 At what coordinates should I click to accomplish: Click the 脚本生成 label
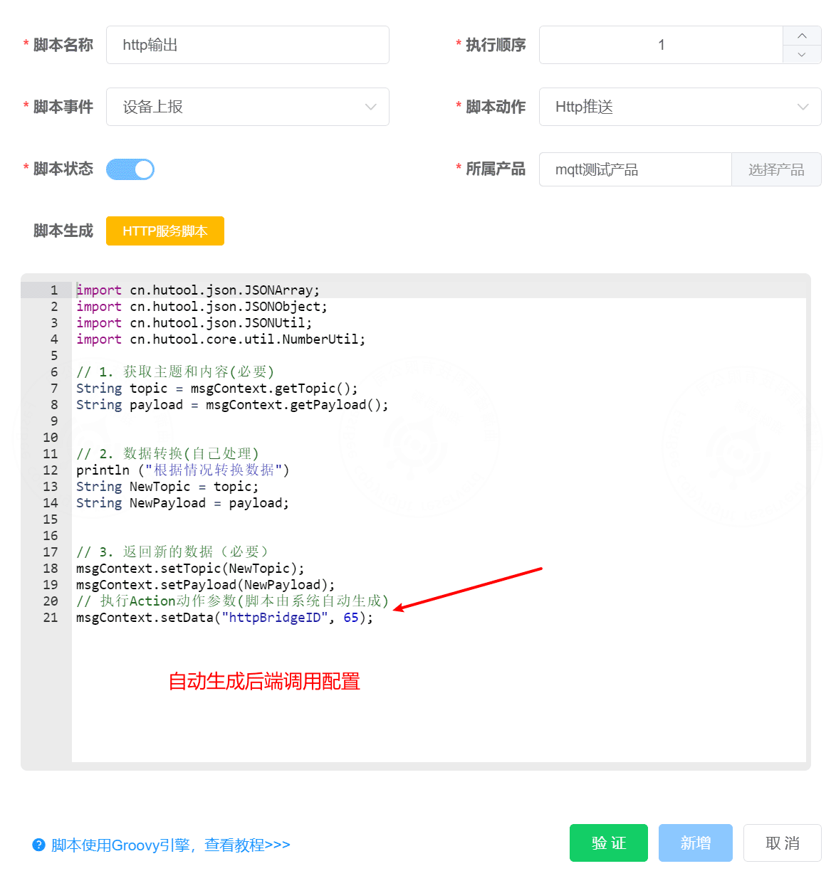[63, 231]
